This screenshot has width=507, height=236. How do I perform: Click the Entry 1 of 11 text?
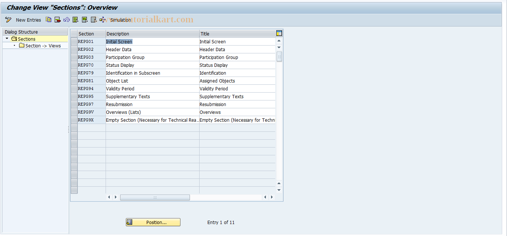pos(221,222)
